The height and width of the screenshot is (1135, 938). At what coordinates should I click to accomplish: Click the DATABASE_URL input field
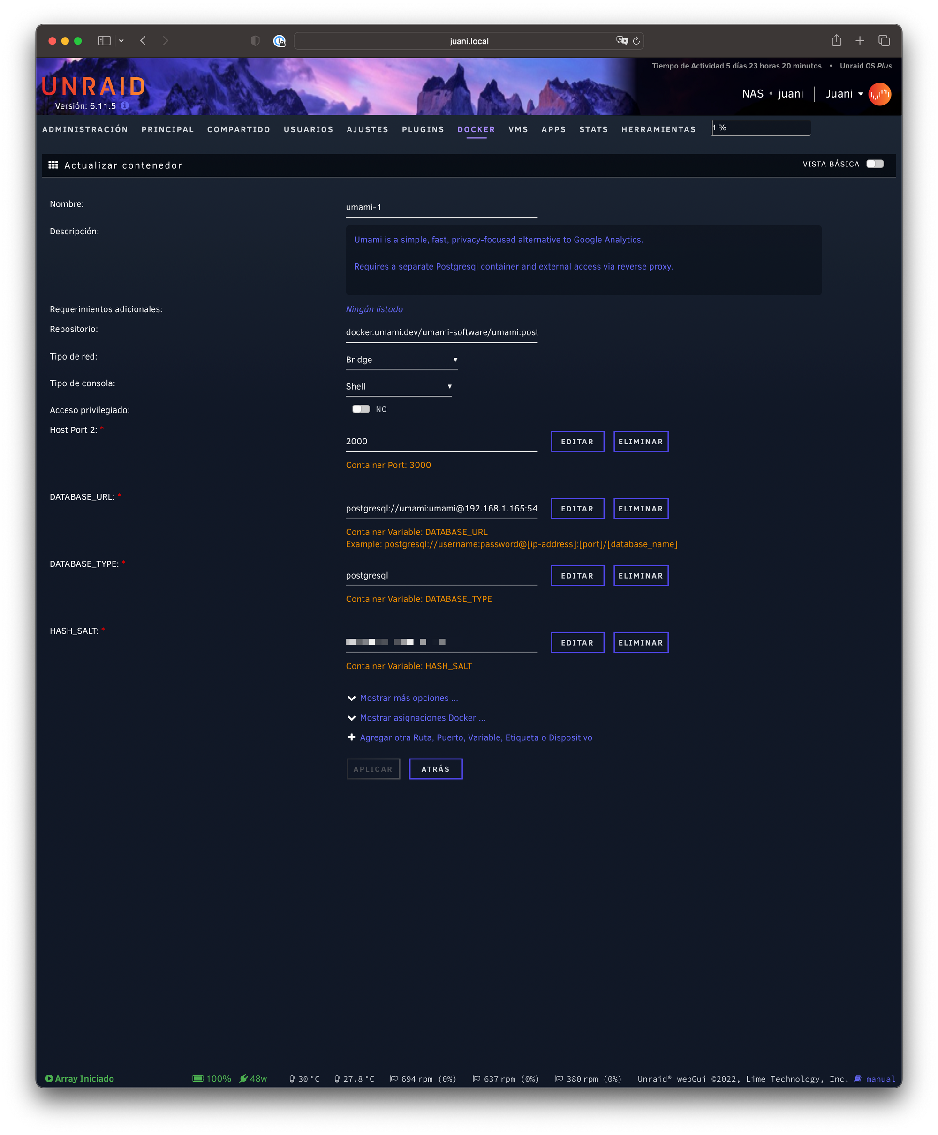coord(441,509)
